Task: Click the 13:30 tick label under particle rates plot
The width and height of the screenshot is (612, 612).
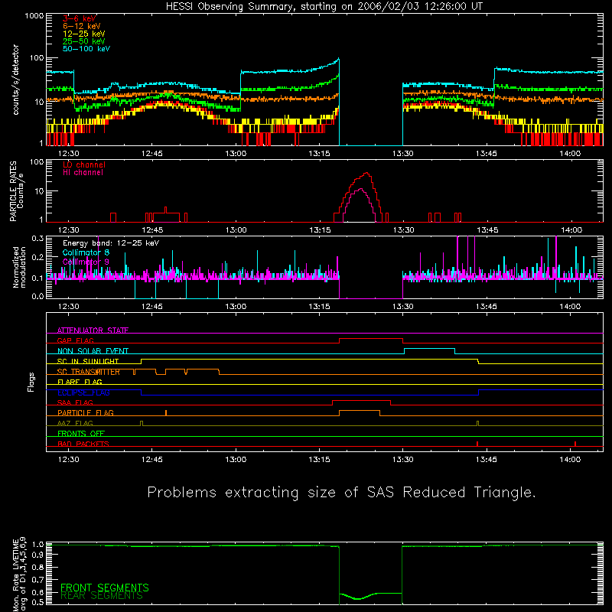Action: [x=403, y=230]
